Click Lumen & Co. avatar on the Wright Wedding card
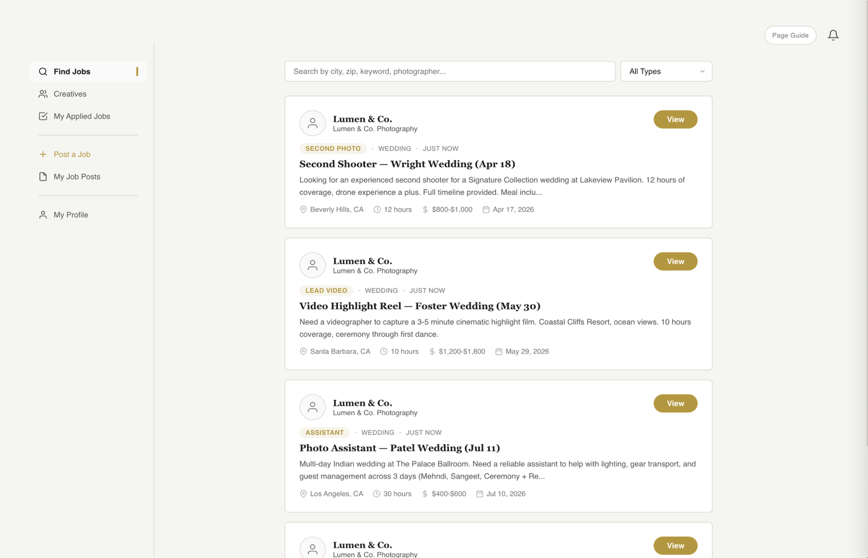Viewport: 868px width, 558px height. 313,123
